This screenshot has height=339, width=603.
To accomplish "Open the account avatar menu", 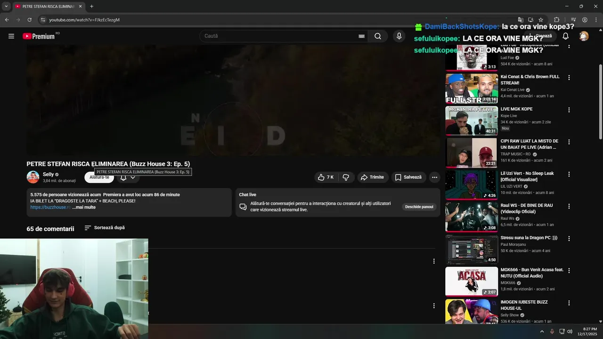I will point(584,36).
